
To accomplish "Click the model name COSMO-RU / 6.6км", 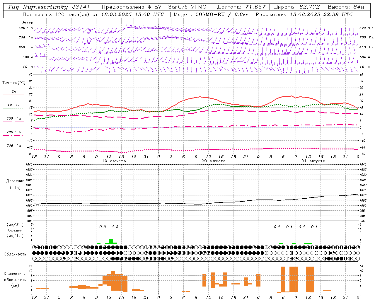I will (x=222, y=14).
